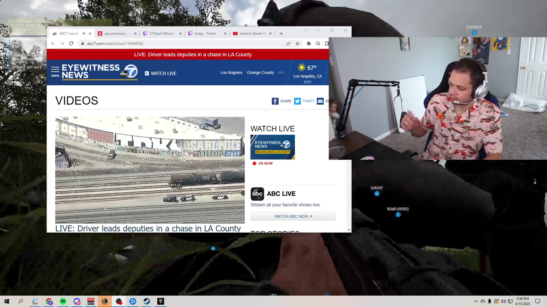Click the ABC LIVE logo heading
547x307 pixels.
point(273,194)
